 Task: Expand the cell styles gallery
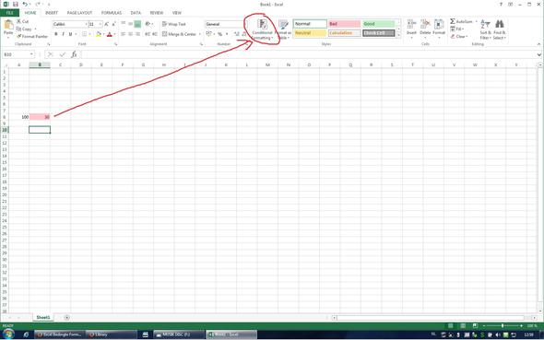click(398, 35)
